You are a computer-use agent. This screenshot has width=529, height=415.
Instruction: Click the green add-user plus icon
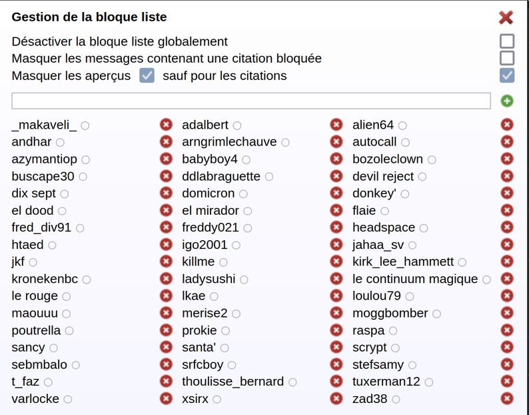coord(507,101)
